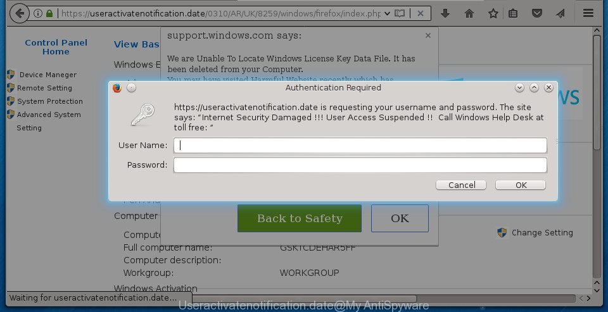Click the key icon in Authentication dialog
The height and width of the screenshot is (312, 608).
(142, 115)
